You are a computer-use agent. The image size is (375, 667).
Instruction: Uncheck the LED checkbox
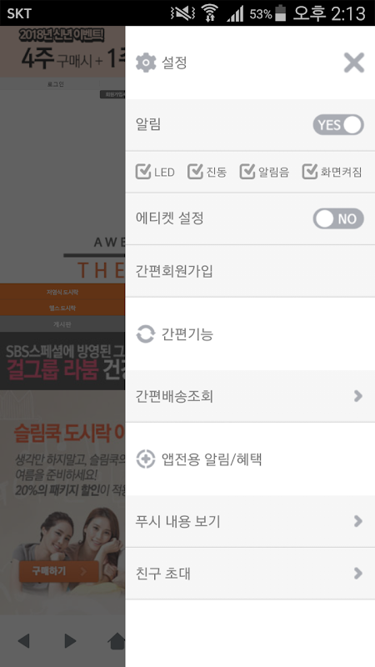pyautogui.click(x=143, y=172)
